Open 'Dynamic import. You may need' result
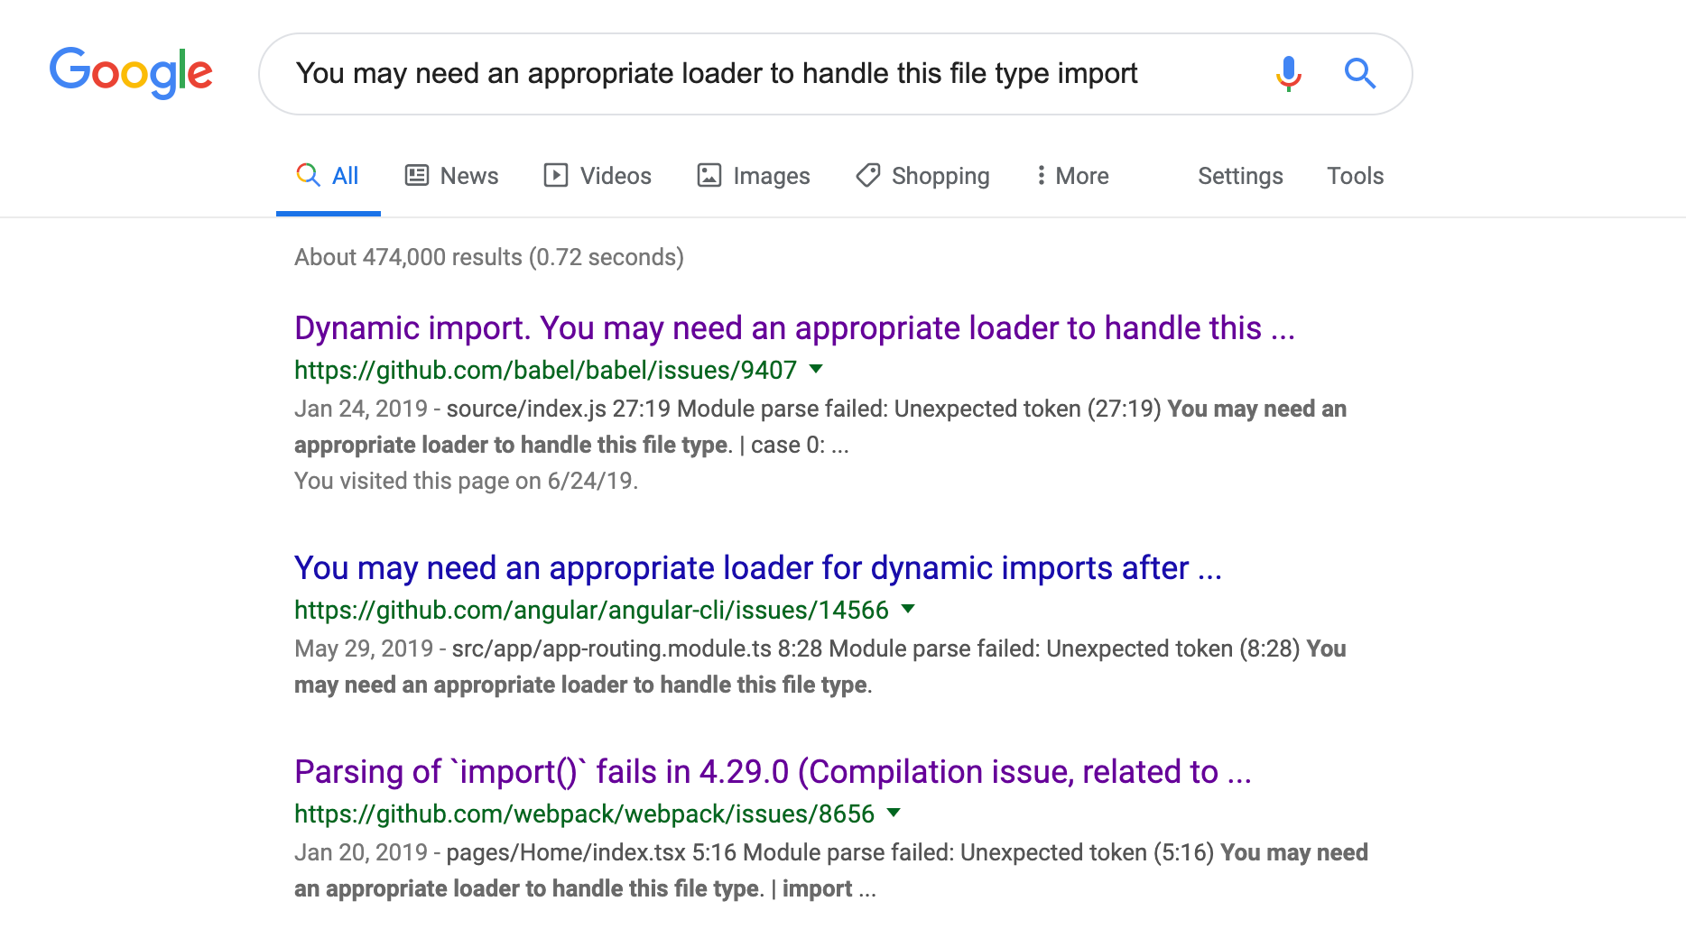1686x938 pixels. click(x=794, y=328)
